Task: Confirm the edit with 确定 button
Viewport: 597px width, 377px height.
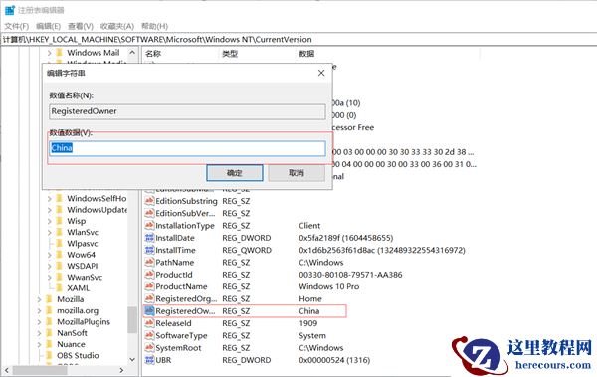Action: pos(235,173)
